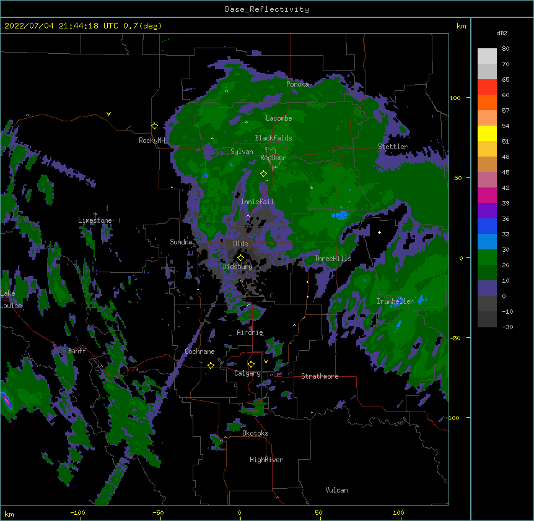
Task: Click the Vulcan label
Action: tap(336, 490)
